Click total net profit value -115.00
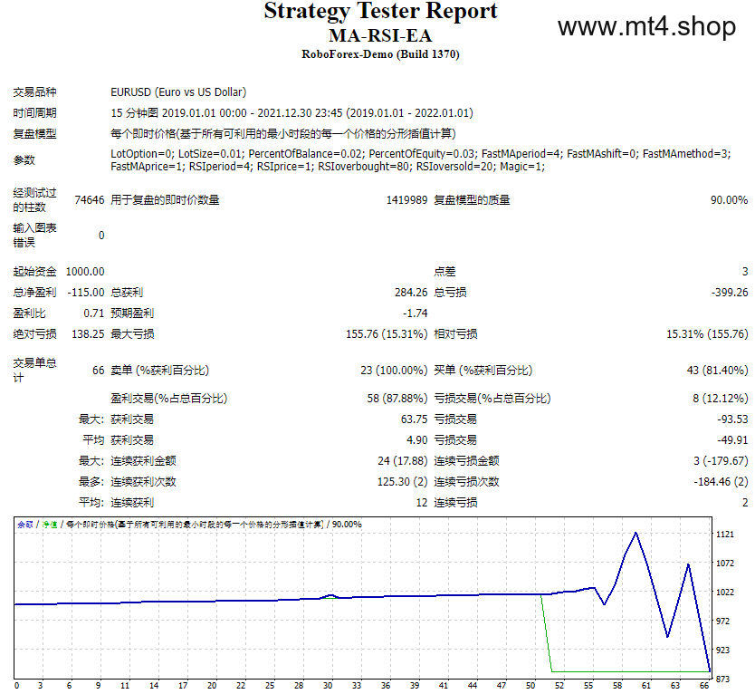 pos(86,293)
